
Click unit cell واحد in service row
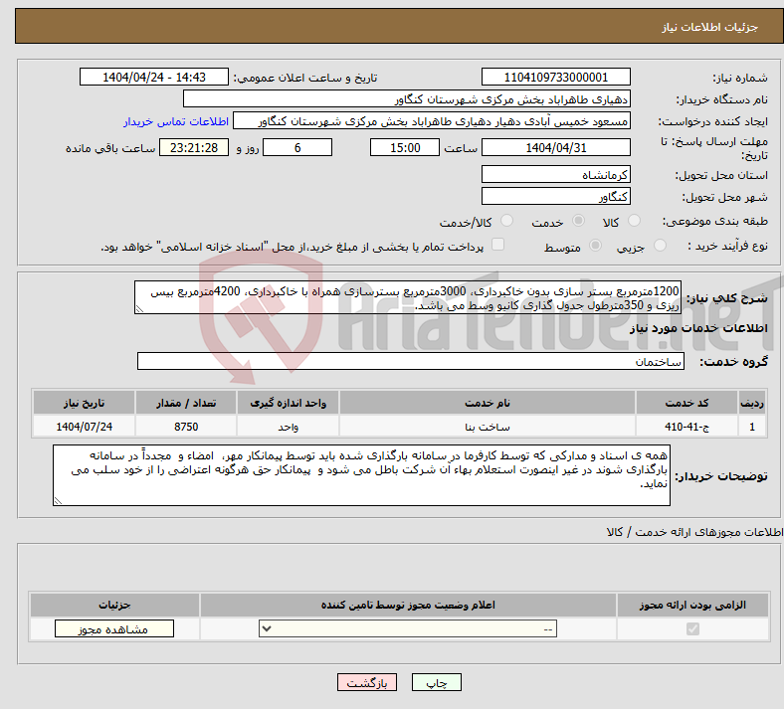click(x=288, y=427)
